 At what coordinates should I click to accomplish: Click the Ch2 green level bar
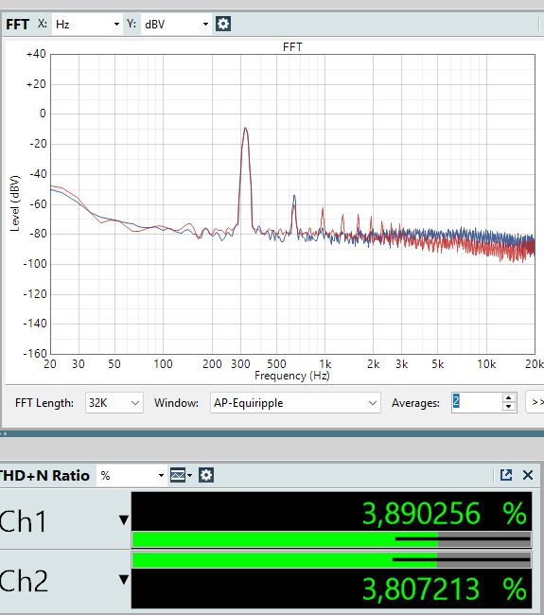point(285,560)
